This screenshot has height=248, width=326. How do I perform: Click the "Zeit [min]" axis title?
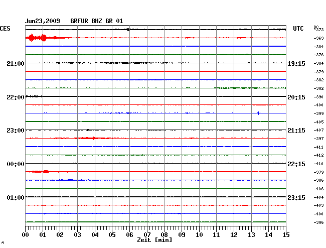pyautogui.click(x=154, y=240)
